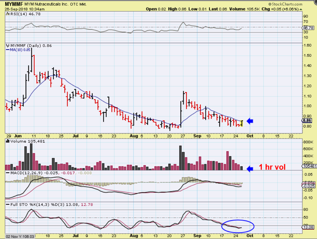Click the late-August volume spike bar
Viewport: 317px width, 239px height.
pos(180,158)
